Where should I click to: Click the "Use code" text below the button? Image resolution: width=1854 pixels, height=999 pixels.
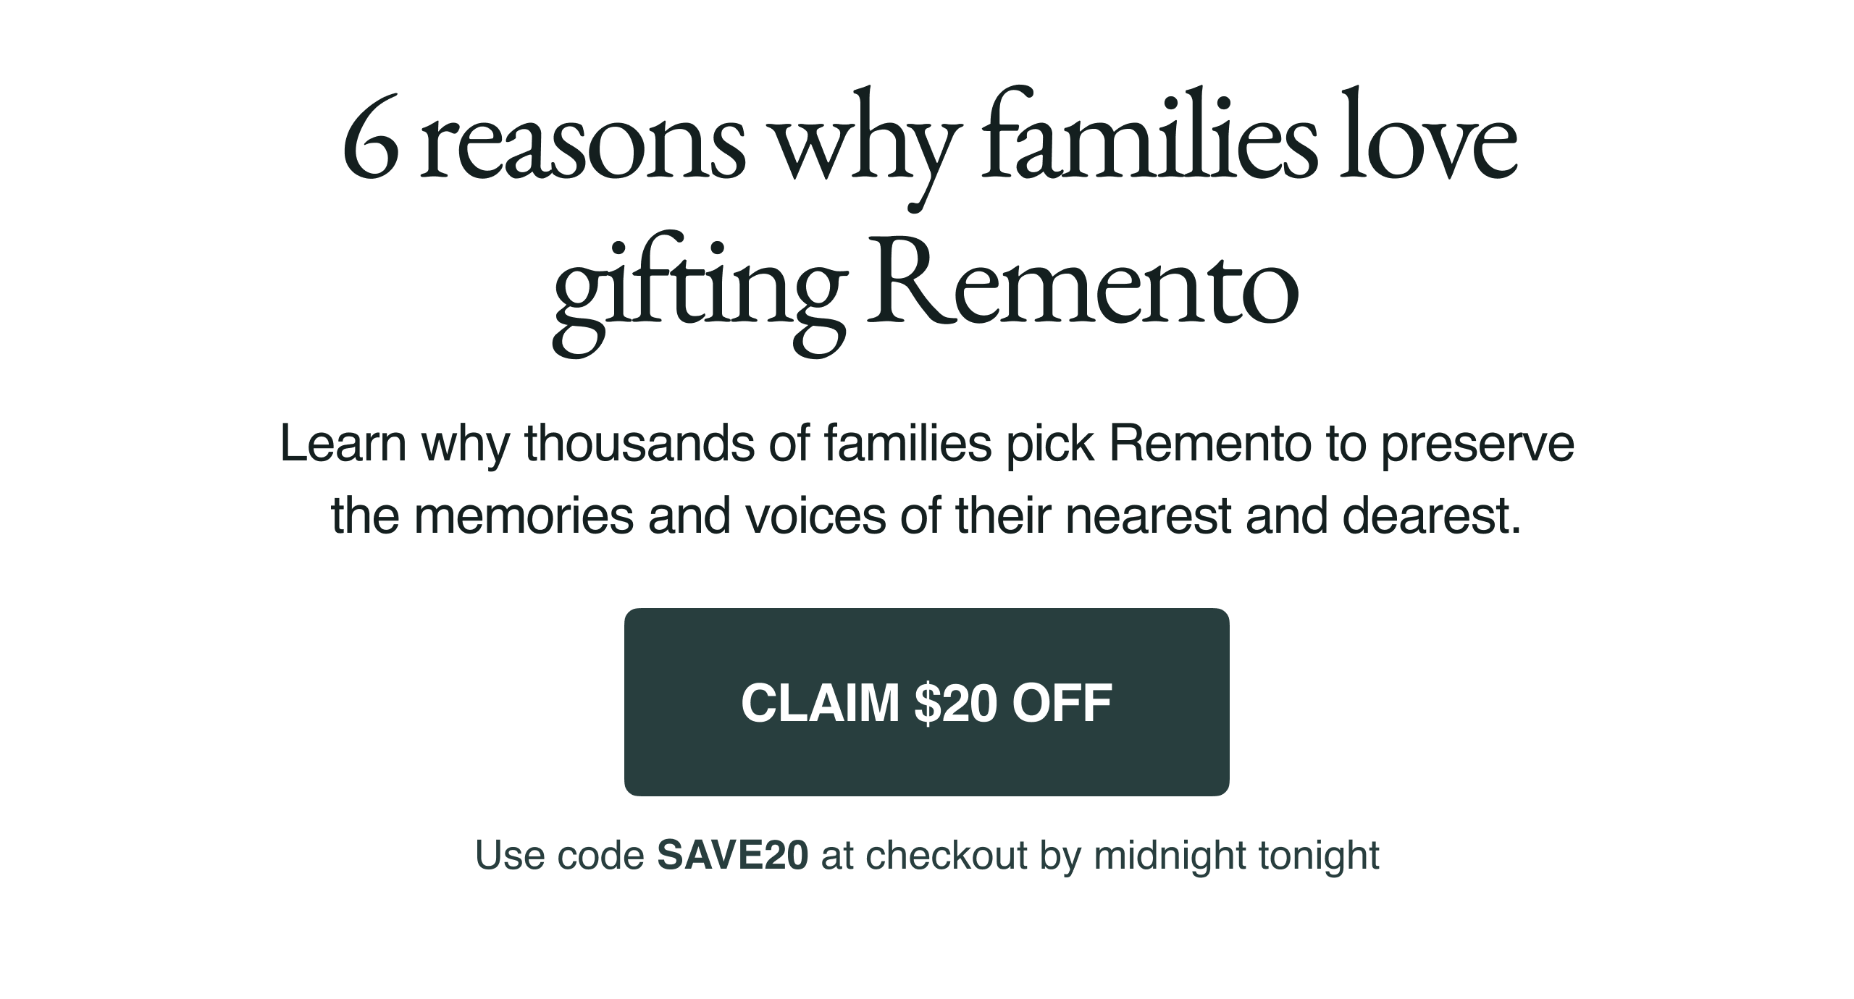coord(560,855)
